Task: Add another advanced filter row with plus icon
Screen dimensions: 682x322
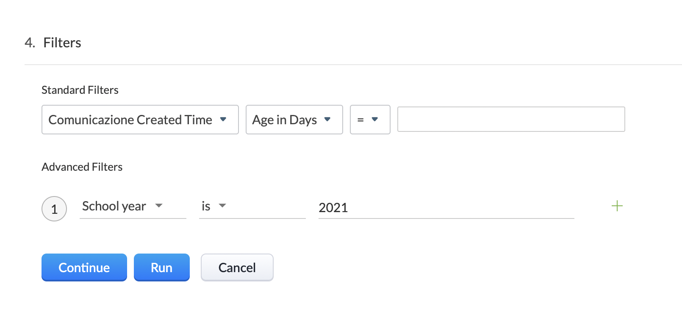Action: [617, 206]
